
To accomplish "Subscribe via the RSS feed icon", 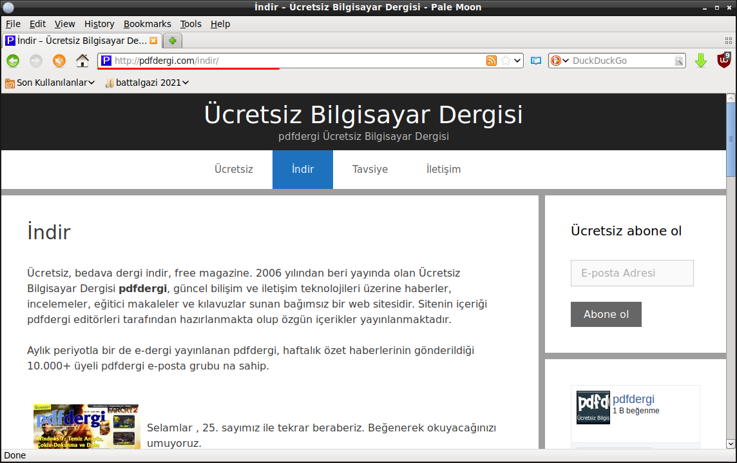I will coord(492,60).
